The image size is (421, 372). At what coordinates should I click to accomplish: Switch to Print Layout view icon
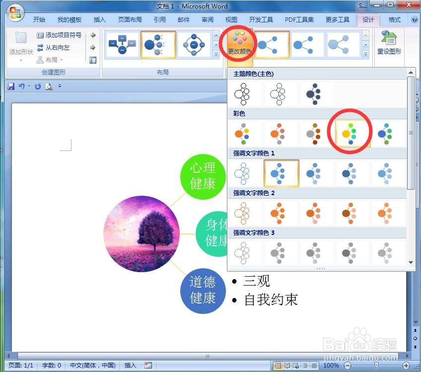tap(279, 366)
